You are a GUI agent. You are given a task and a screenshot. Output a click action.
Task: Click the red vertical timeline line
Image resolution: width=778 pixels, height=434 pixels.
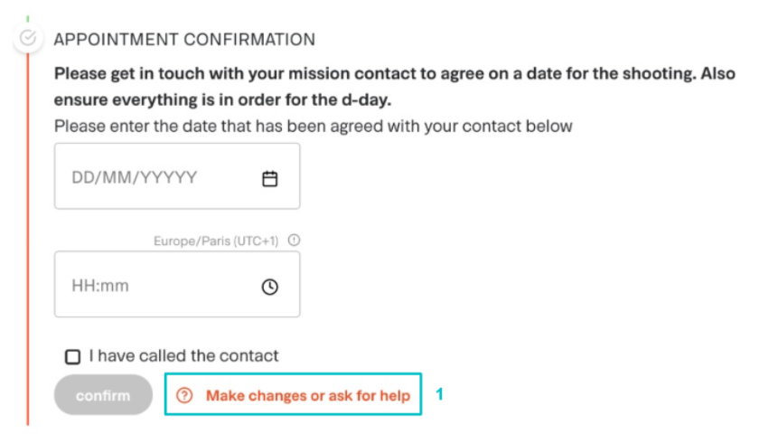point(28,239)
